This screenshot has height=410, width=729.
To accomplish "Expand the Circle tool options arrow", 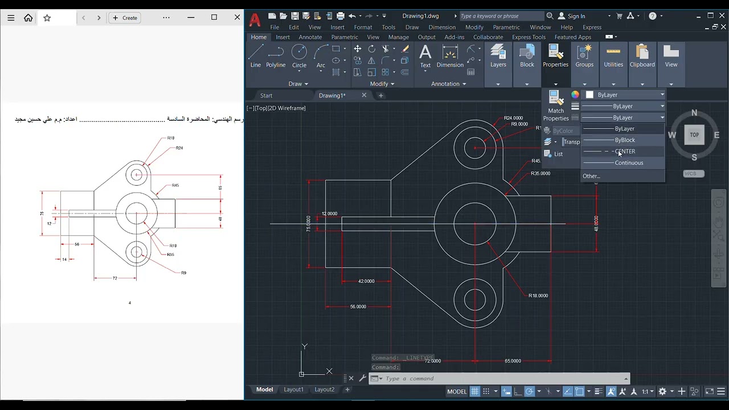I will click(299, 71).
